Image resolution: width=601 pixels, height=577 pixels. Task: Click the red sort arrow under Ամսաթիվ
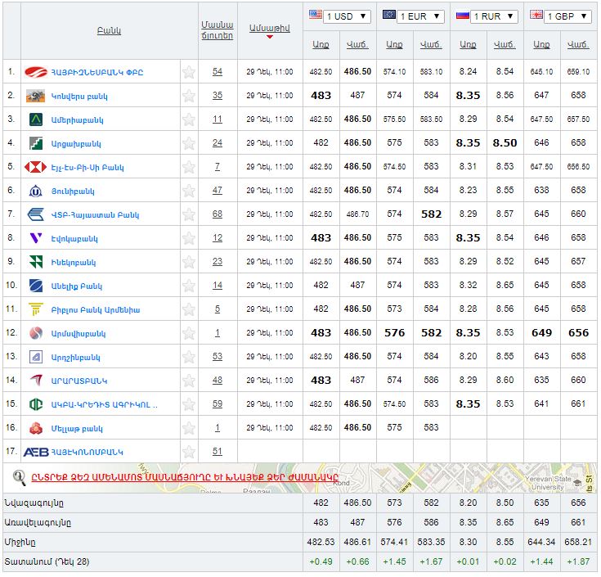pos(270,37)
